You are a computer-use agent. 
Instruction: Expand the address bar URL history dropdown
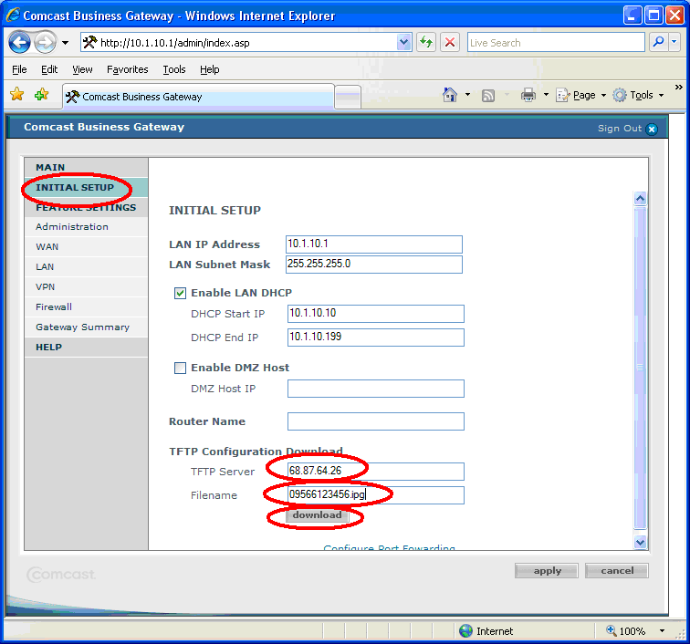tap(403, 43)
